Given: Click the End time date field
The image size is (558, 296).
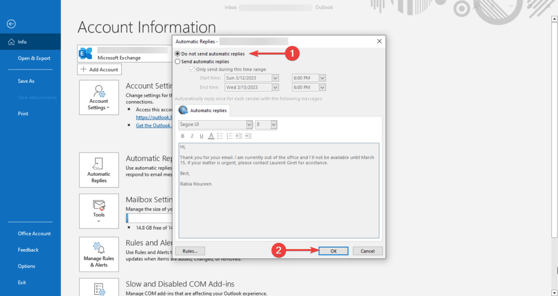Looking at the screenshot, I should (x=248, y=87).
